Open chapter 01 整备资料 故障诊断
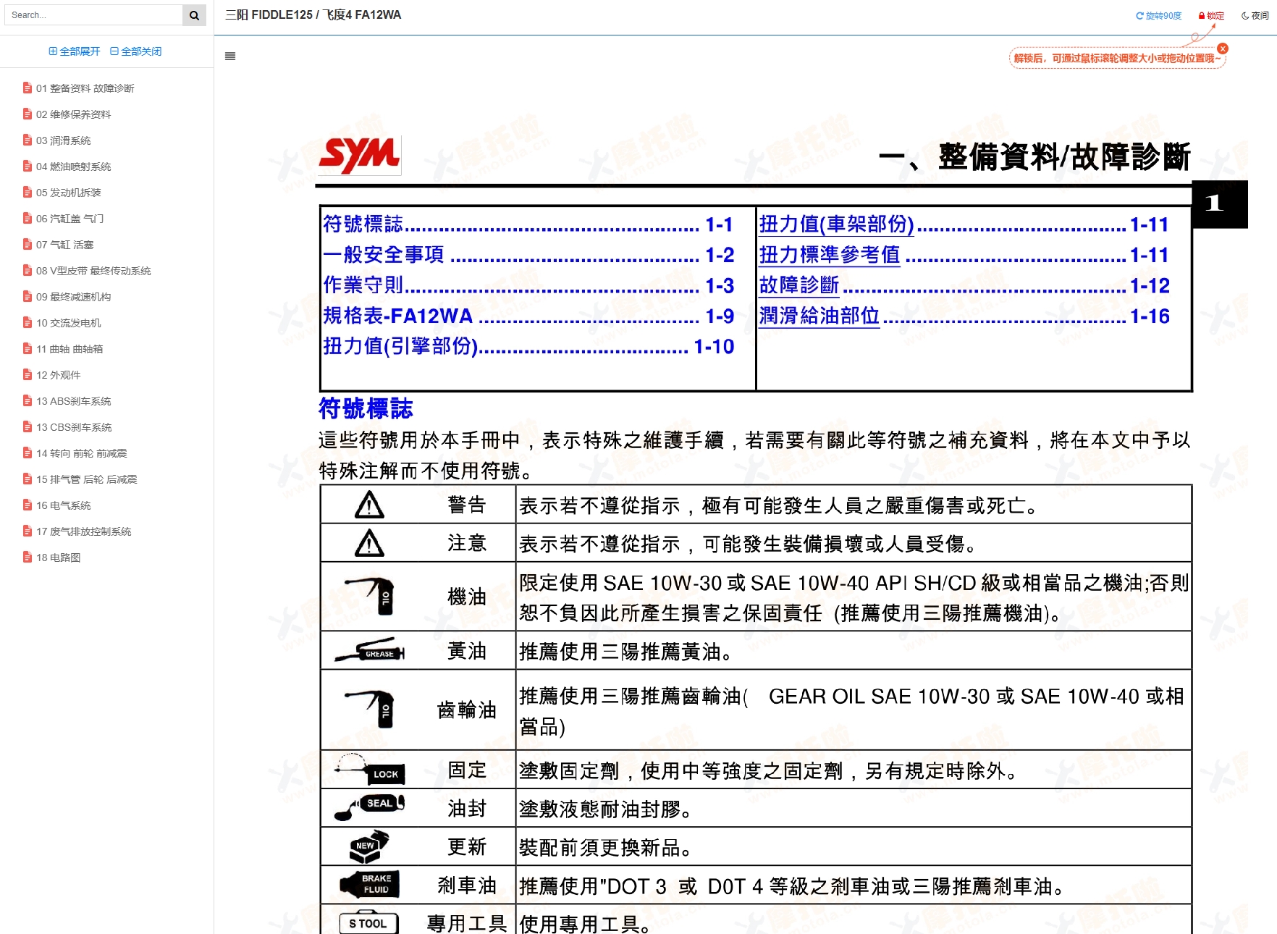This screenshot has height=934, width=1277. [78, 88]
